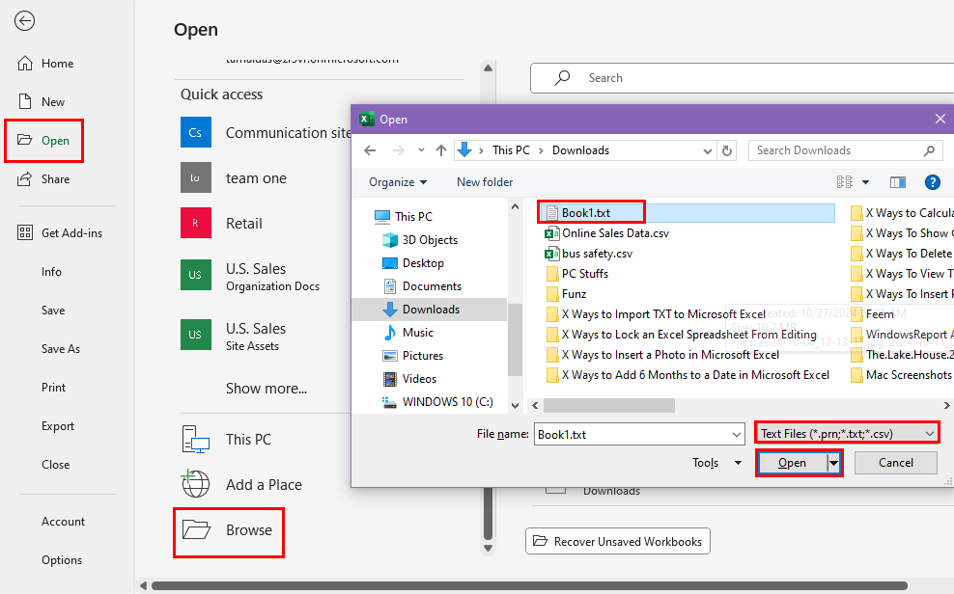Click the horizontal scrollbar in file list

[608, 405]
